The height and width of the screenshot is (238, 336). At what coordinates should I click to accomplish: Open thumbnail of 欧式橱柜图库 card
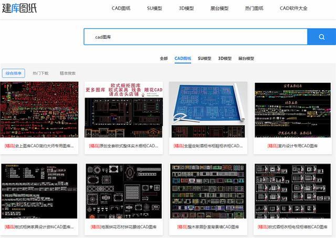pos(124,110)
